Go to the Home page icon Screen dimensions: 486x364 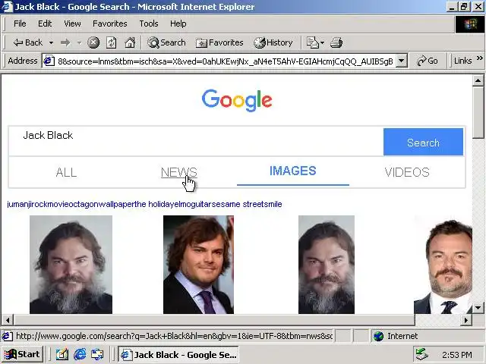click(130, 42)
